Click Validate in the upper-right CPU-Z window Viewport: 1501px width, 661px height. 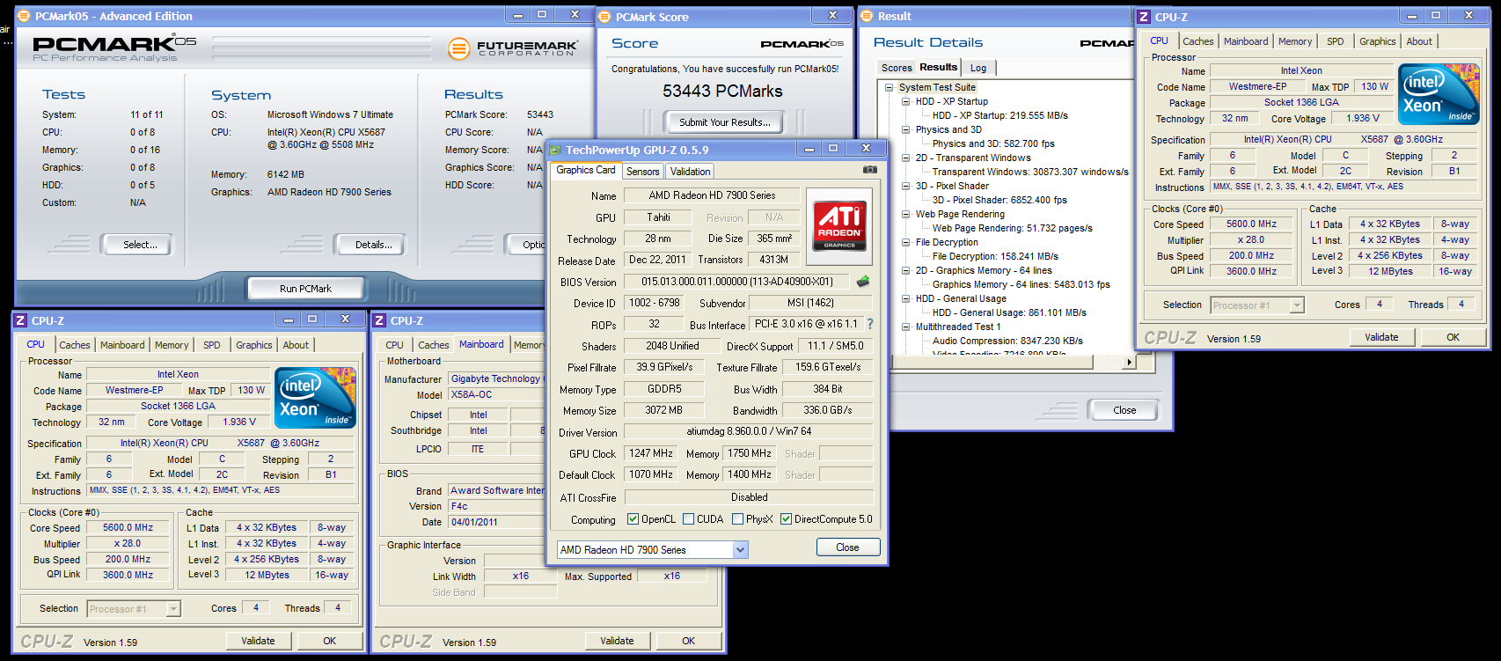click(x=1381, y=337)
